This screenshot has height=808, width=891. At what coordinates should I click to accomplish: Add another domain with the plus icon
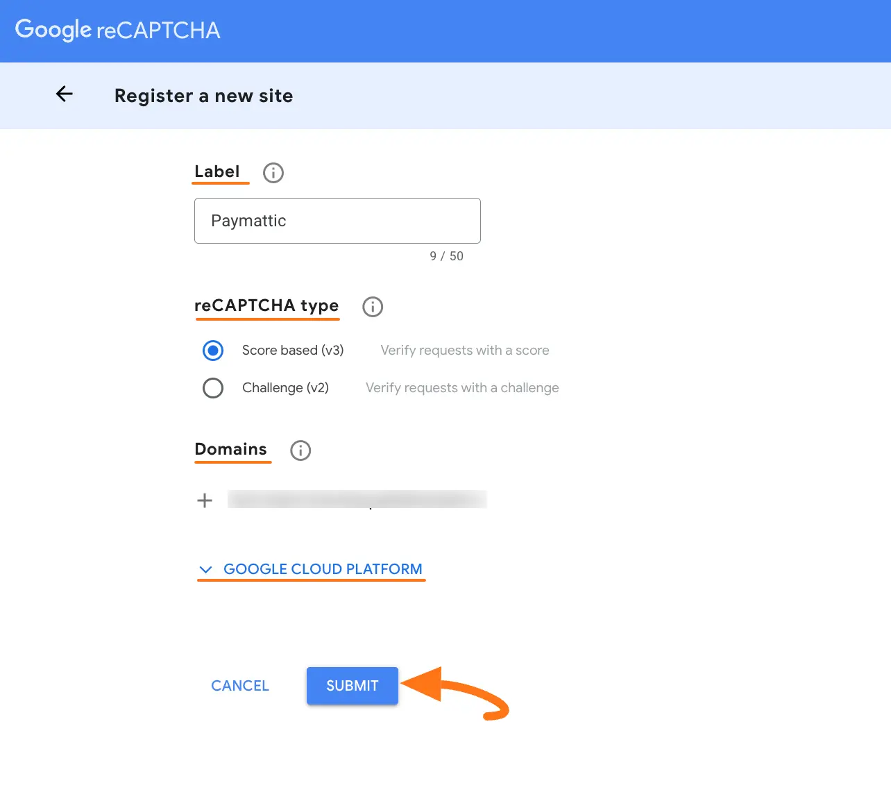(205, 500)
